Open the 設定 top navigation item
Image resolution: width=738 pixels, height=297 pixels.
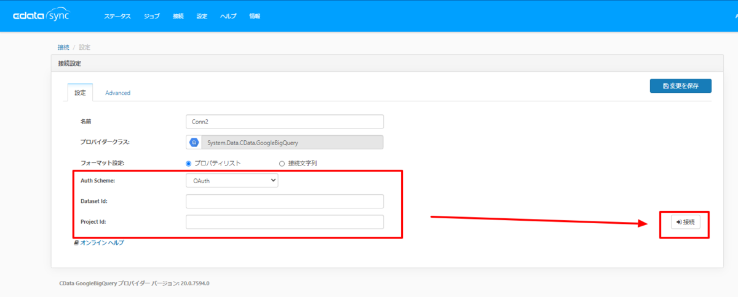click(x=202, y=17)
